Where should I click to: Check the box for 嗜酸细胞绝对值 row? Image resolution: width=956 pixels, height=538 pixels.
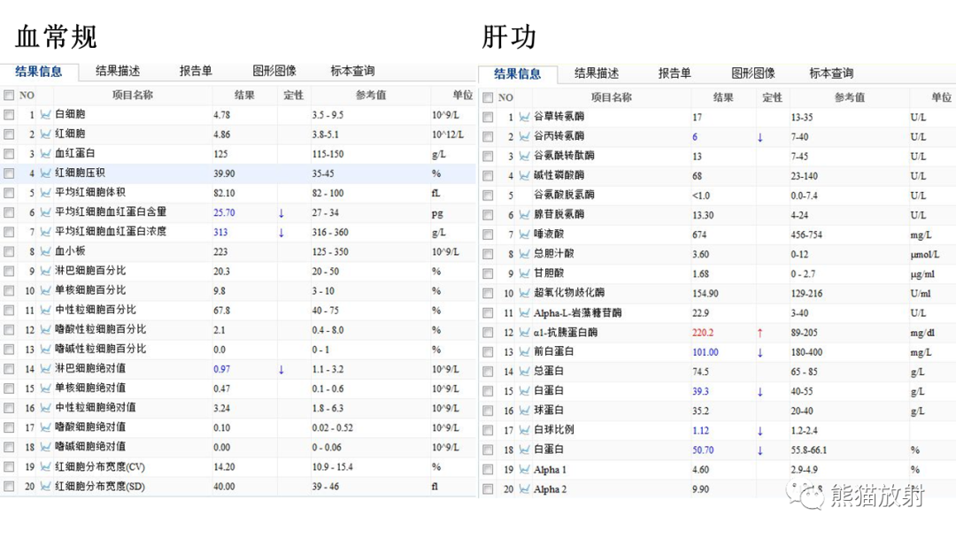coord(9,427)
